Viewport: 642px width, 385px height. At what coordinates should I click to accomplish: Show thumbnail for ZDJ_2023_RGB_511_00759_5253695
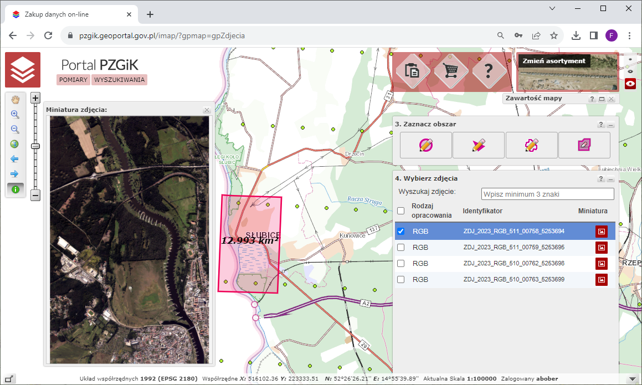click(x=601, y=247)
